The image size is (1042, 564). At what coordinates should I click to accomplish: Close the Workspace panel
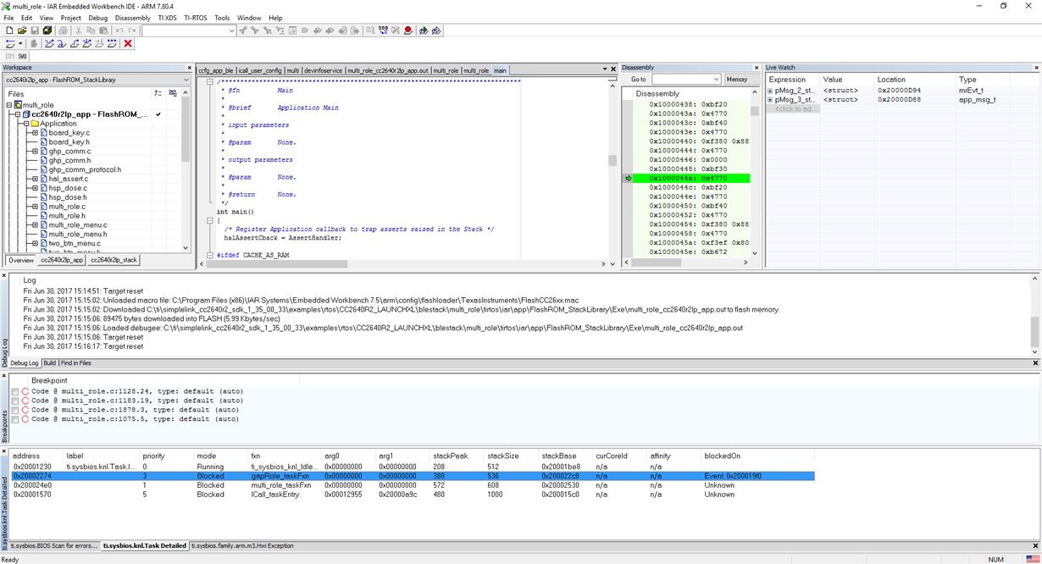(188, 67)
